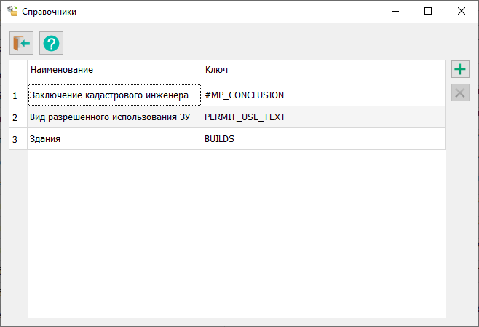The height and width of the screenshot is (327, 479).
Task: Click the gray delete X button
Action: tap(460, 92)
